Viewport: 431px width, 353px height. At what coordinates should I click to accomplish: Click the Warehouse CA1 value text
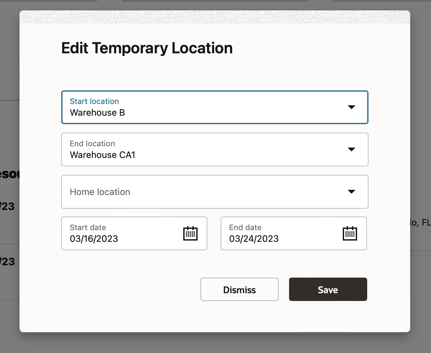(103, 155)
